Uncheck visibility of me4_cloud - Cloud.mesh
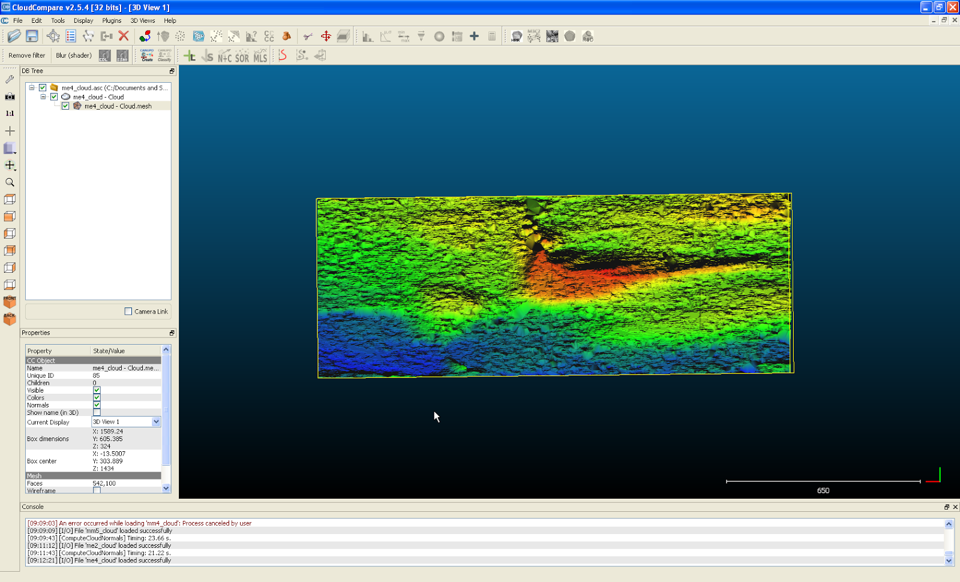 coord(65,106)
